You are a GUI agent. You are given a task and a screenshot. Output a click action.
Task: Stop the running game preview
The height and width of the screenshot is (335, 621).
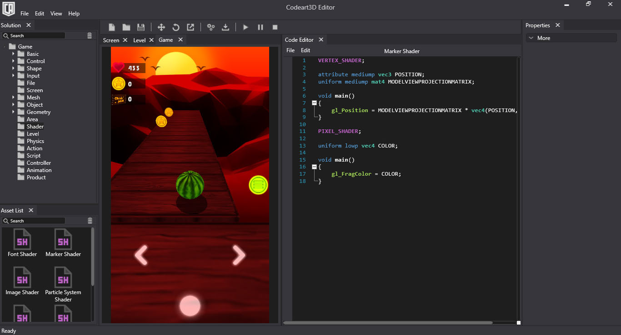point(275,27)
